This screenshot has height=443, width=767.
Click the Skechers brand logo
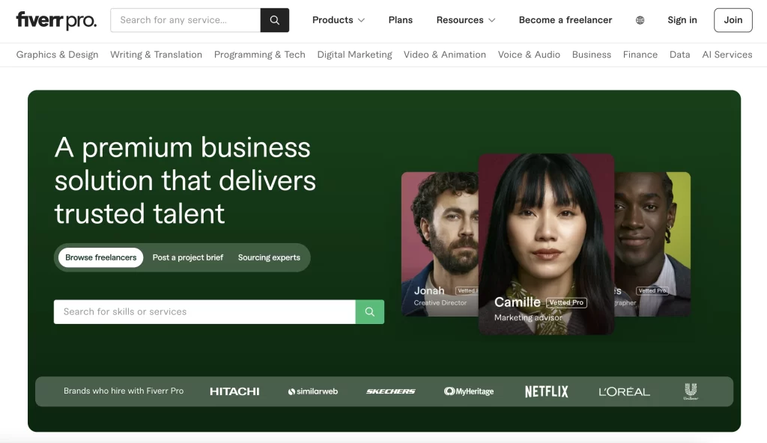point(390,391)
